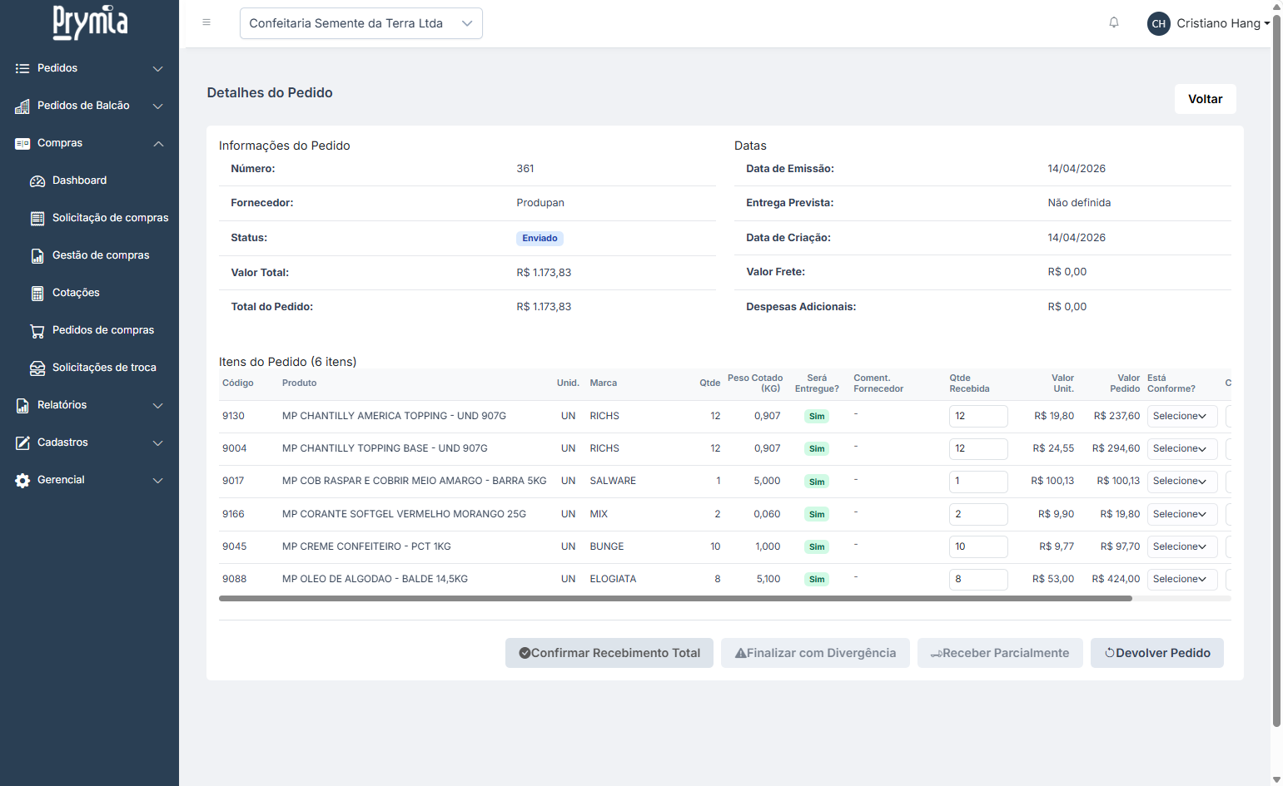The image size is (1283, 786).
Task: Click the Gestão de compras document icon
Action: [37, 256]
